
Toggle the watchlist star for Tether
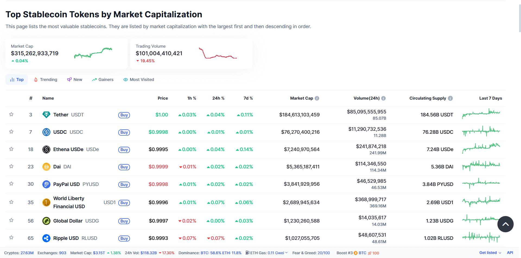11,115
